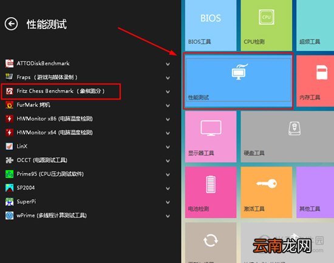334x263 pixels.
Task: Expand the LinX row chevron
Action: click(168, 147)
